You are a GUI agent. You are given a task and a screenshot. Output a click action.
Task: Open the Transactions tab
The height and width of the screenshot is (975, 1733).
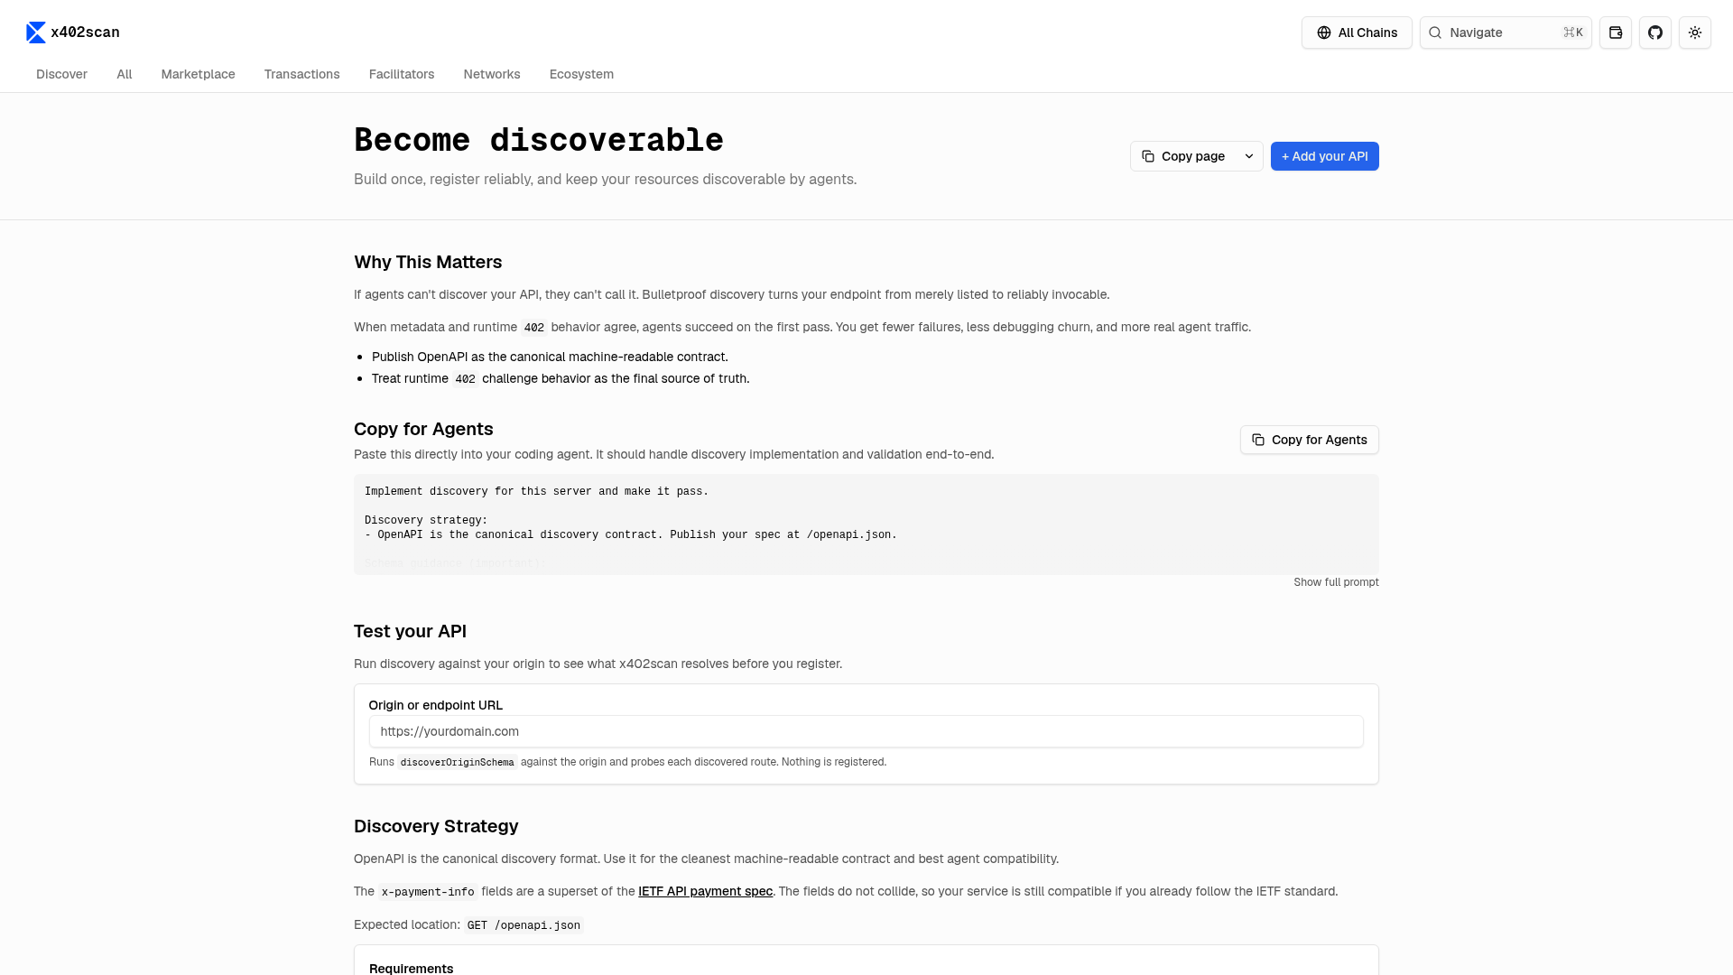[x=301, y=74]
